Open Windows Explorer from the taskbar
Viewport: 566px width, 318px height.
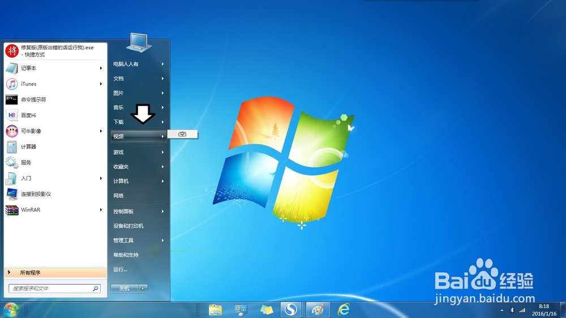216,310
